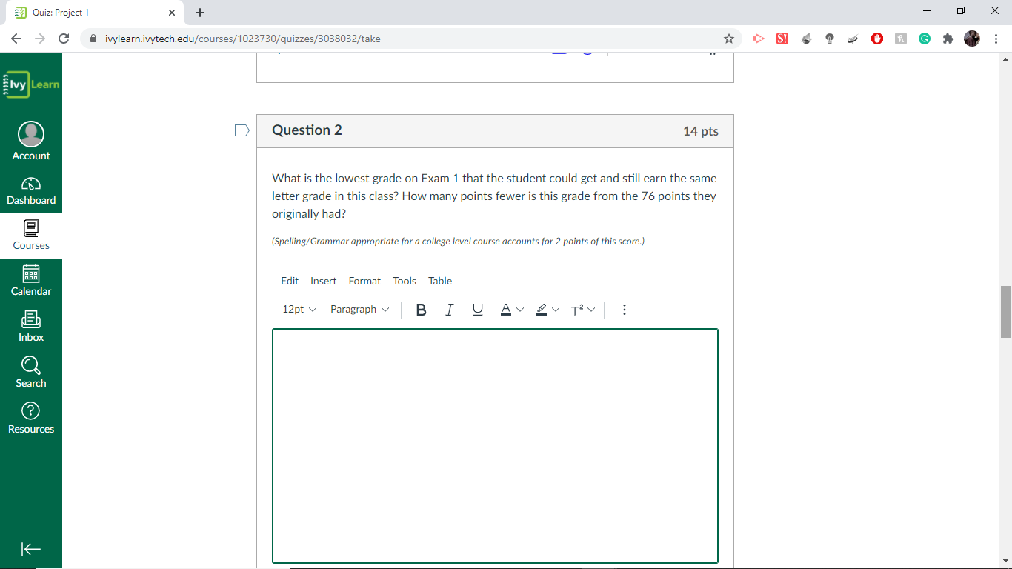Collapse the left navigation sidebar
1012x569 pixels.
[31, 549]
